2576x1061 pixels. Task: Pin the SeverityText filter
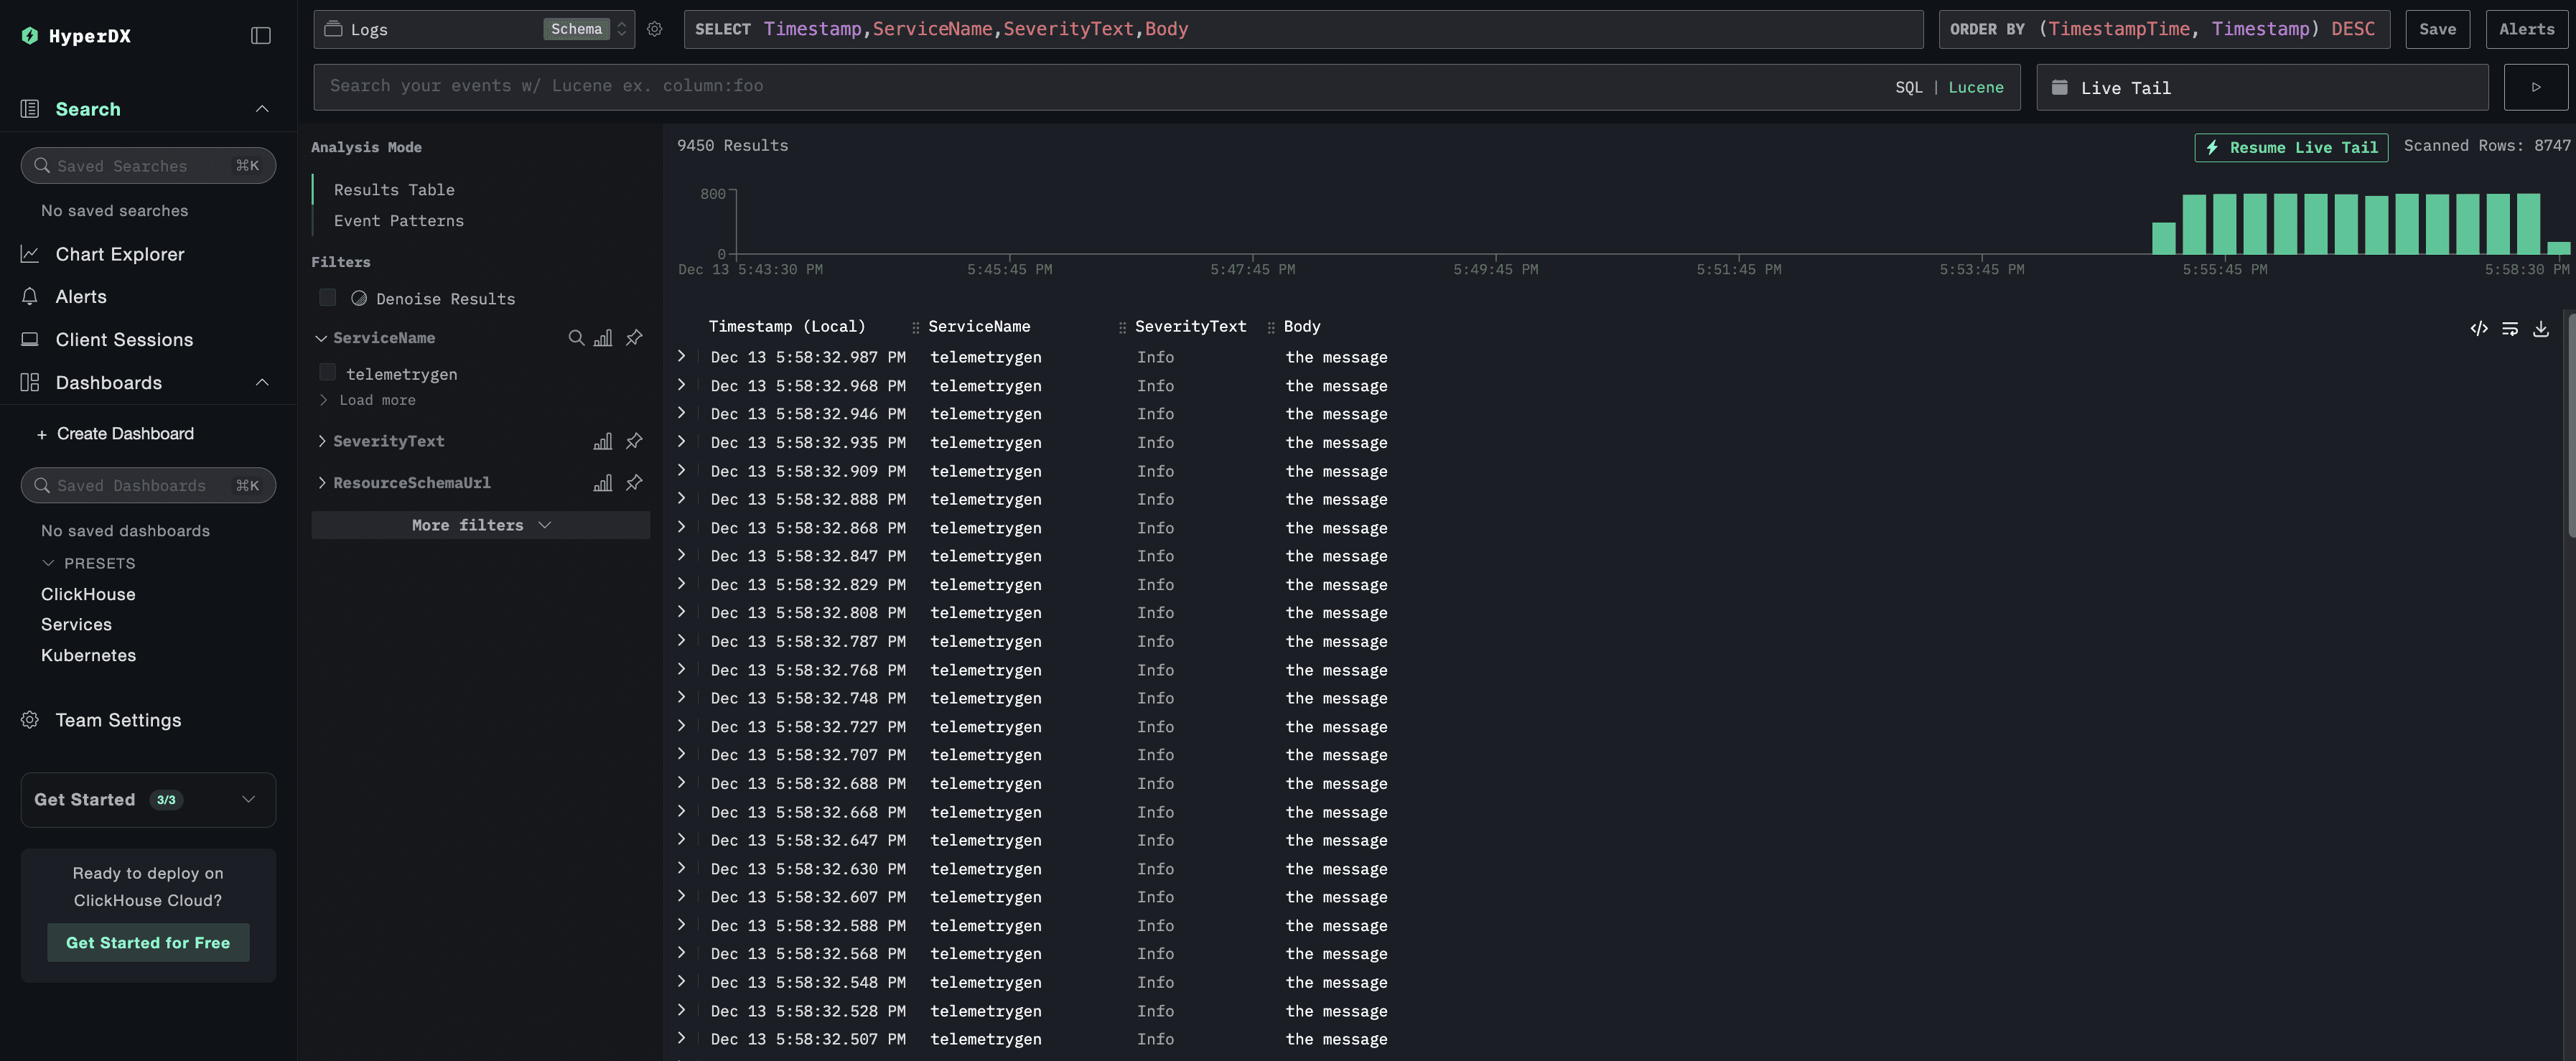(x=634, y=441)
